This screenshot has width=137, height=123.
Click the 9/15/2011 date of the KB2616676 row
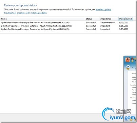[124, 29]
